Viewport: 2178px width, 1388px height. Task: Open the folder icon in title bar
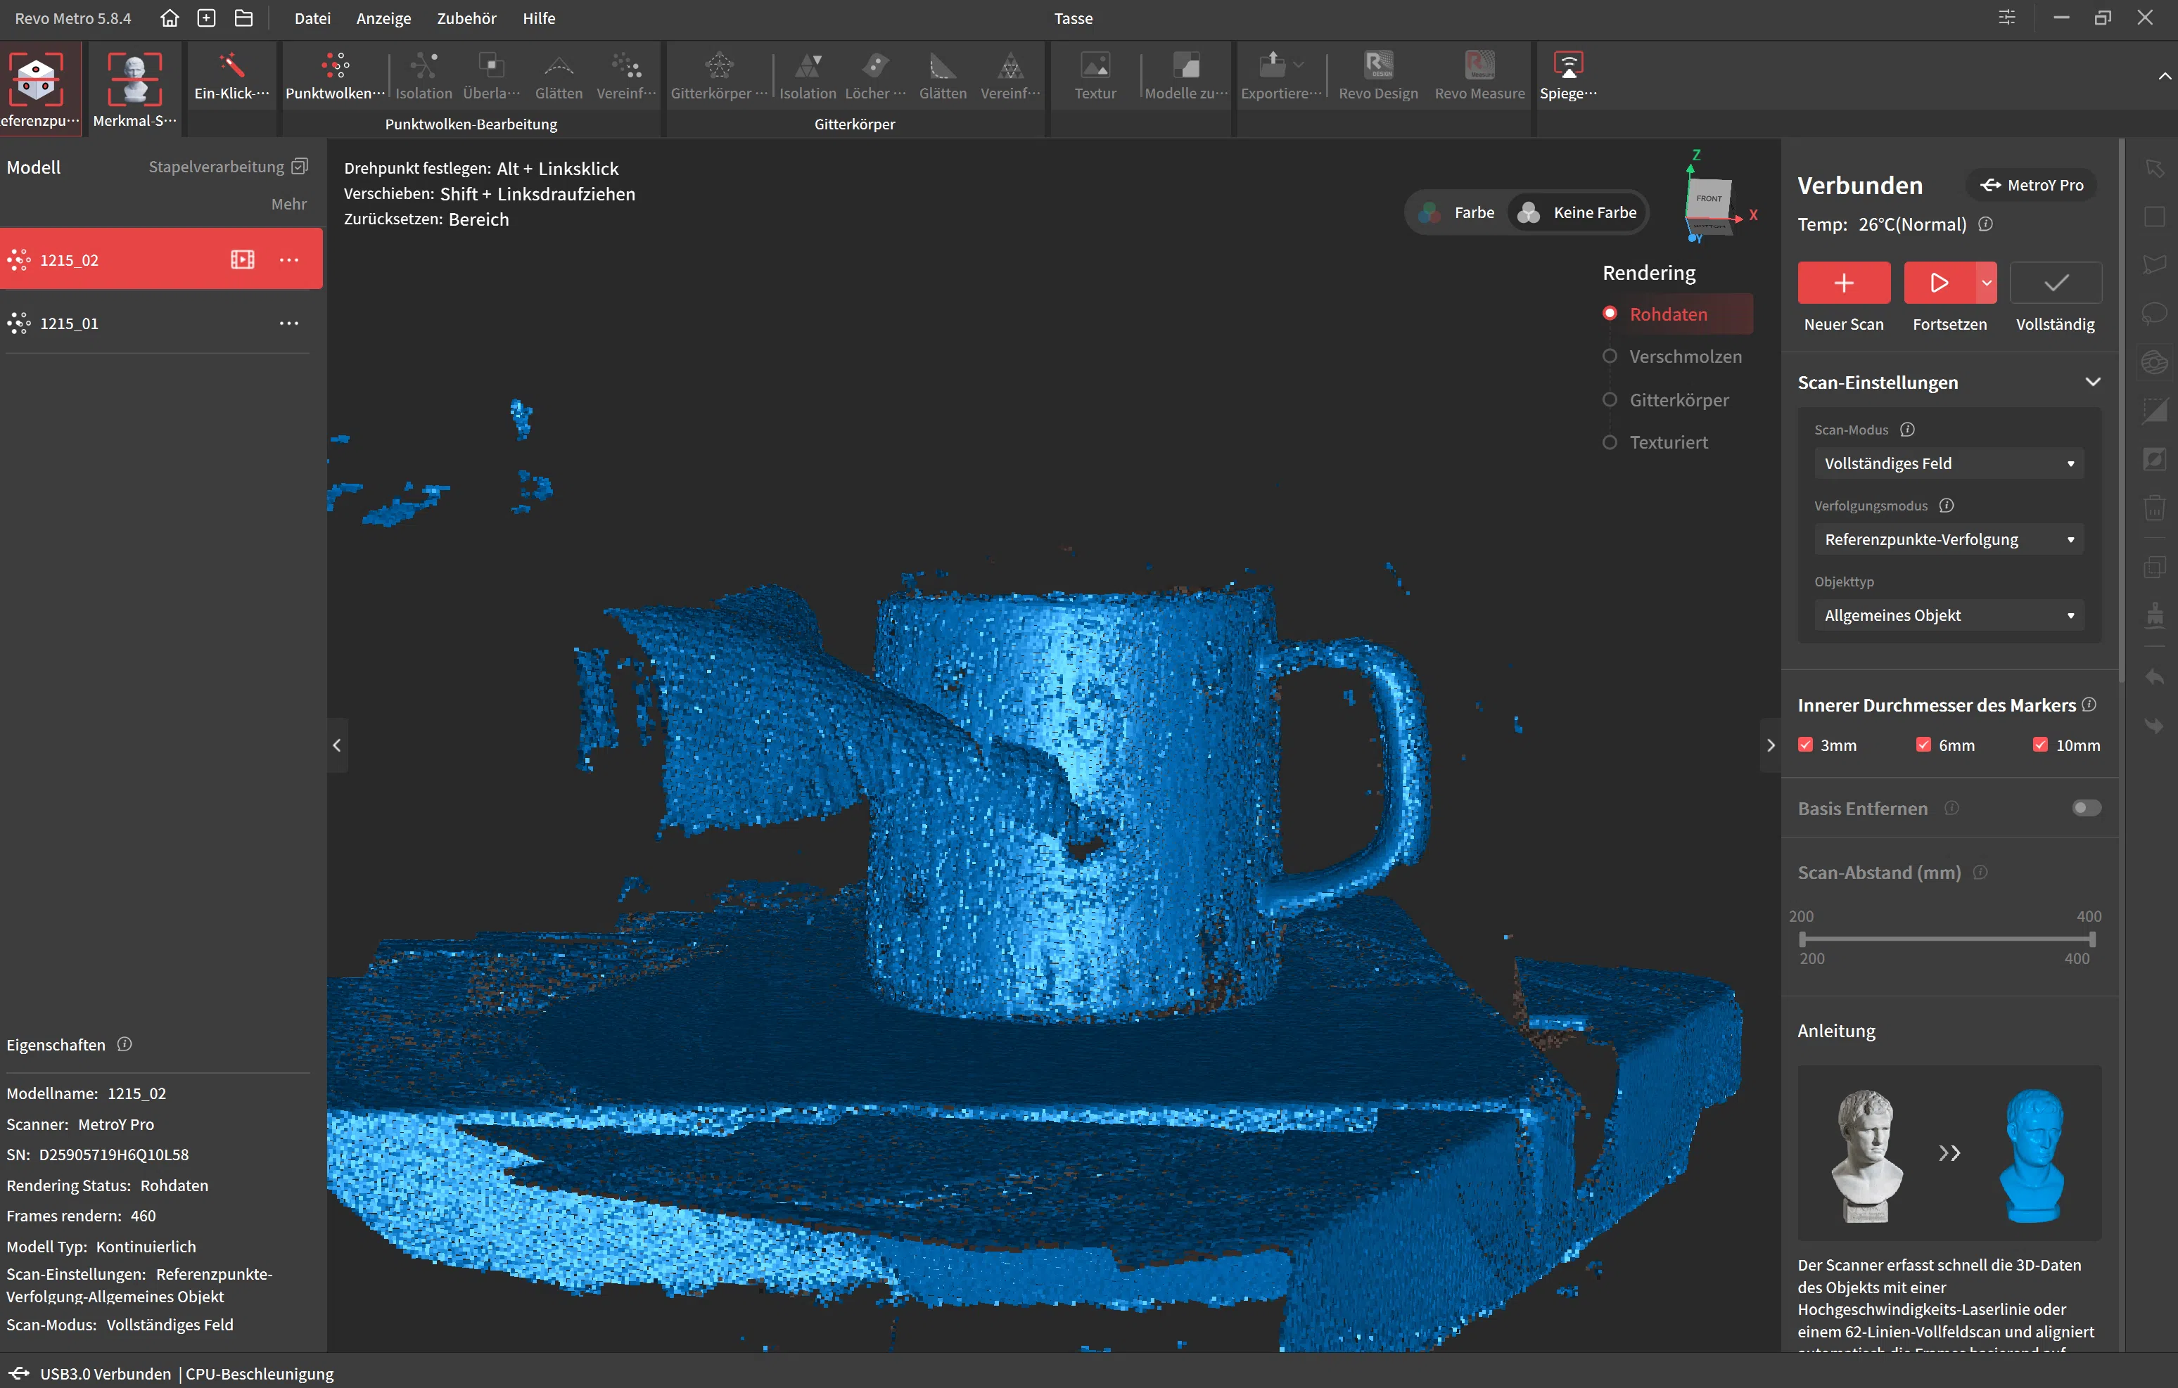tap(243, 18)
